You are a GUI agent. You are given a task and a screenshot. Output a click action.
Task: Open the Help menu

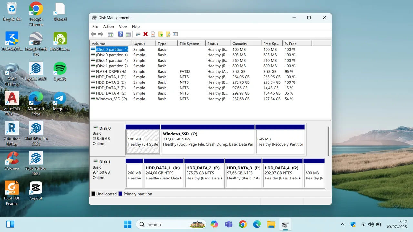(136, 27)
